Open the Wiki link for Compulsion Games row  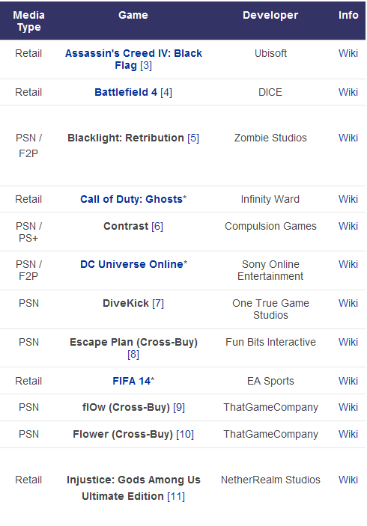348,226
